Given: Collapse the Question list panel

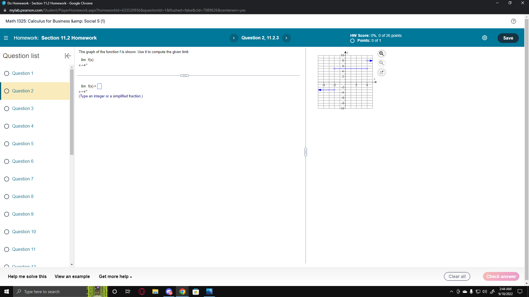Looking at the screenshot, I should pos(68,56).
